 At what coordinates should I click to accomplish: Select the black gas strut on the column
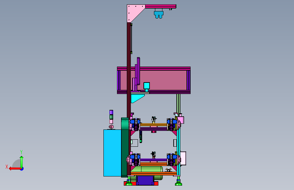132,38
